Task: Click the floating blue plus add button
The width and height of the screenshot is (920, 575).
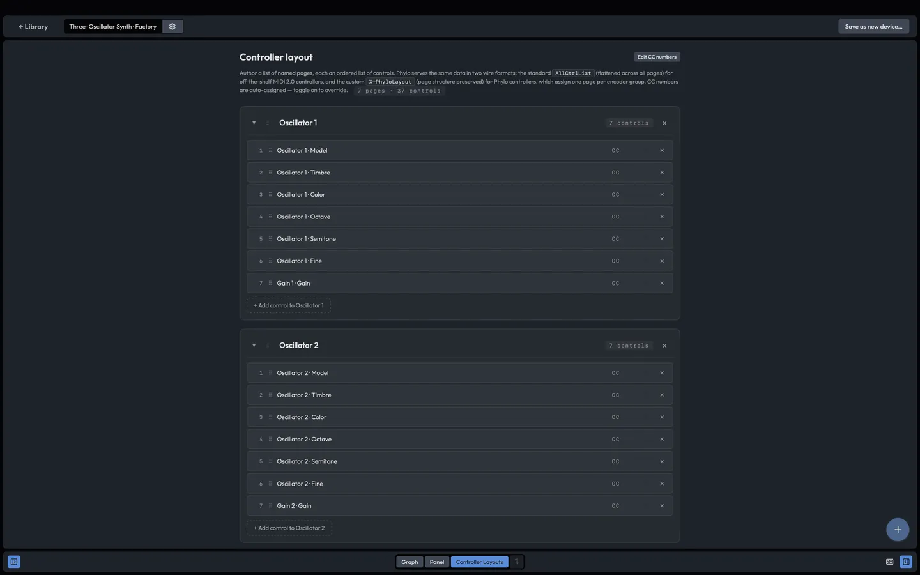Action: 898,530
